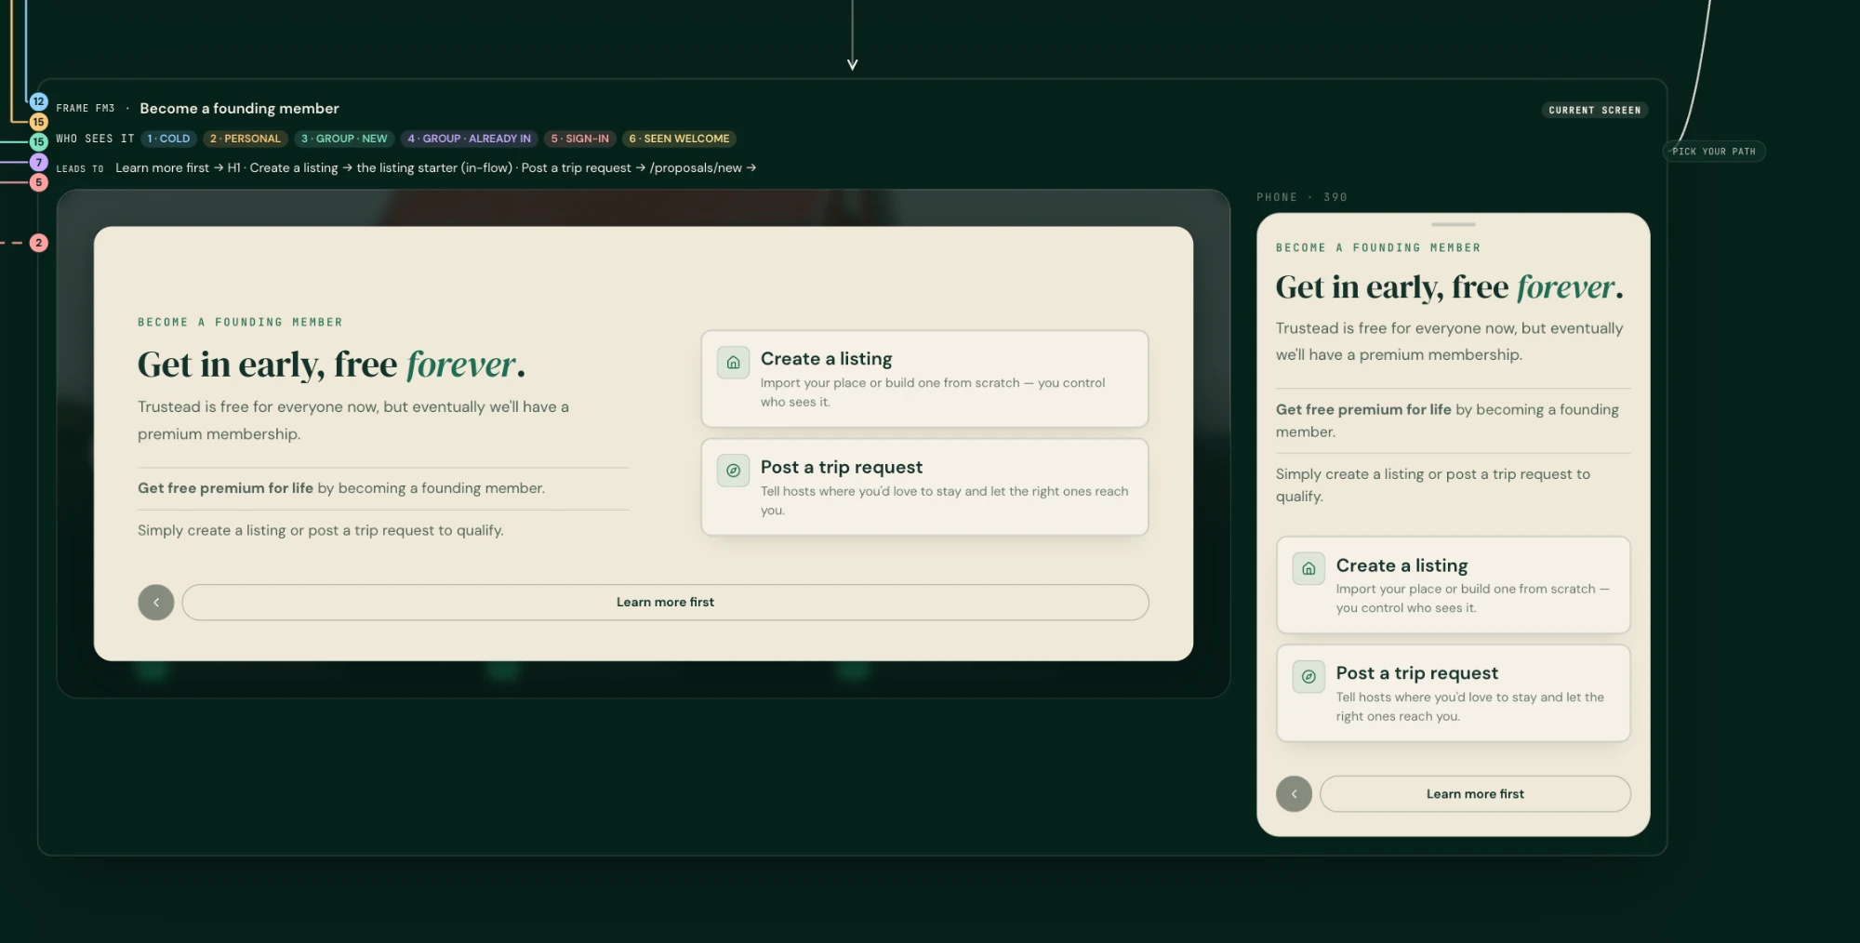Click the compass icon on phone Post a trip request card
The image size is (1860, 943).
[x=1309, y=676]
